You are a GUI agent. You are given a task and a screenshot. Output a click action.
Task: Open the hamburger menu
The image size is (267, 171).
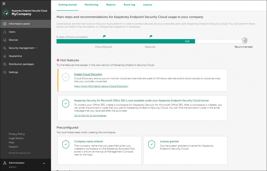[4, 4]
